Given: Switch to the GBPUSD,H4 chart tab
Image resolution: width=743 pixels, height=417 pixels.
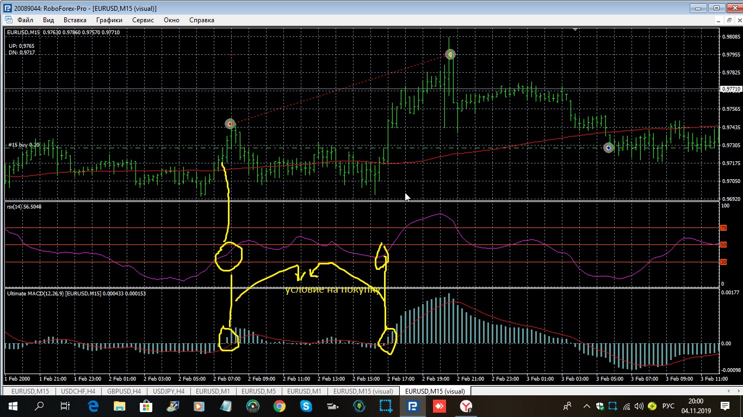Looking at the screenshot, I should (x=125, y=391).
